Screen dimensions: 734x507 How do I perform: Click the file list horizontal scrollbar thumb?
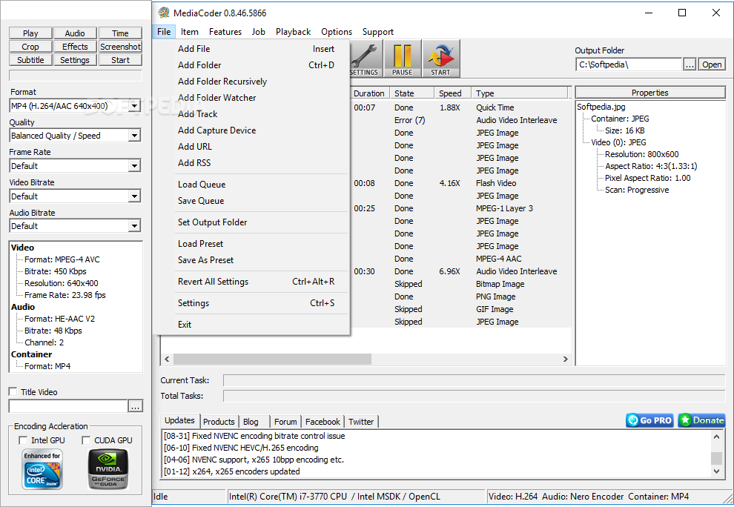tap(272, 359)
